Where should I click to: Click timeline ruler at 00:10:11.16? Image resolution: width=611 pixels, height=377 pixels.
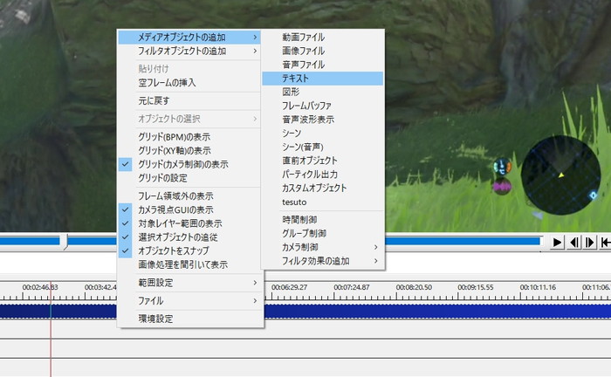[538, 287]
